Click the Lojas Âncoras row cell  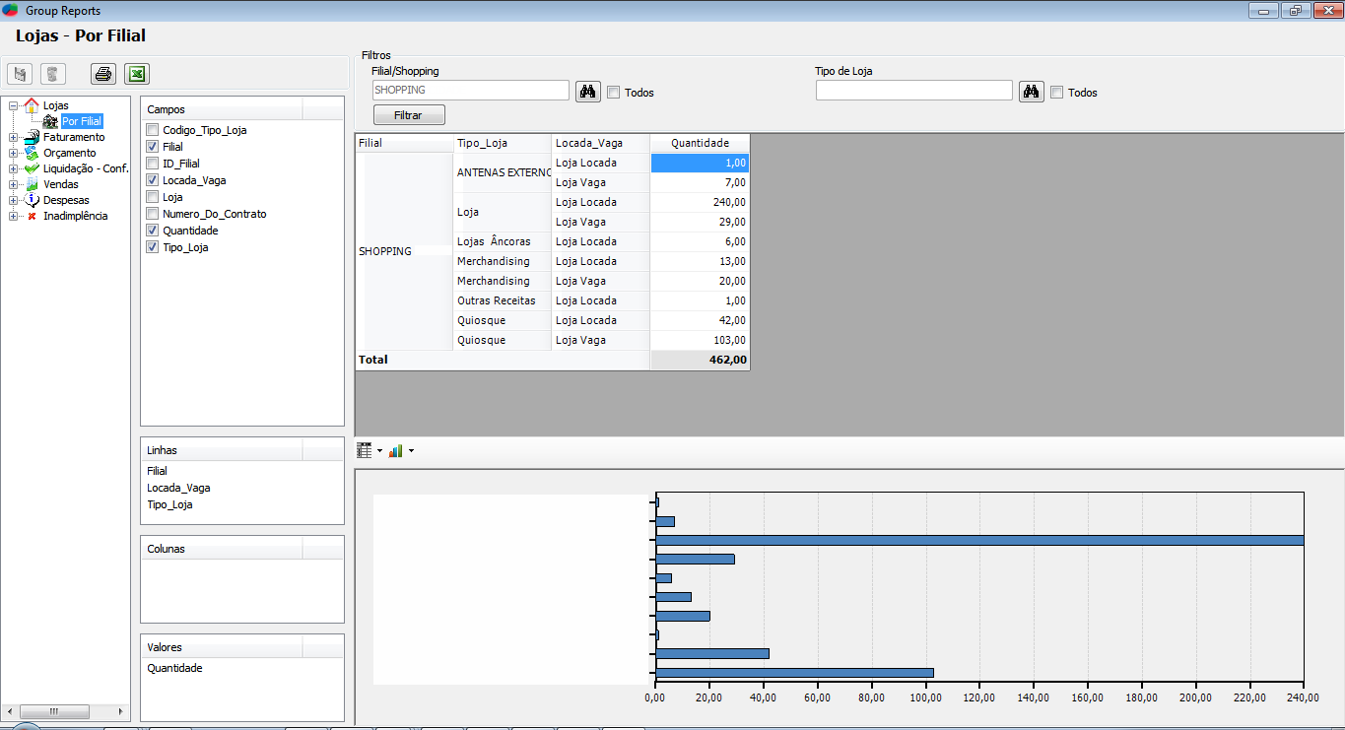pyautogui.click(x=503, y=241)
